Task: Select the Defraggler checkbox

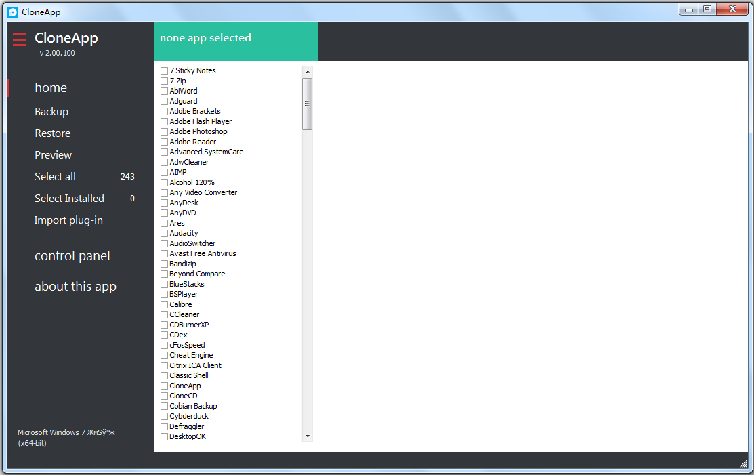Action: (x=165, y=427)
